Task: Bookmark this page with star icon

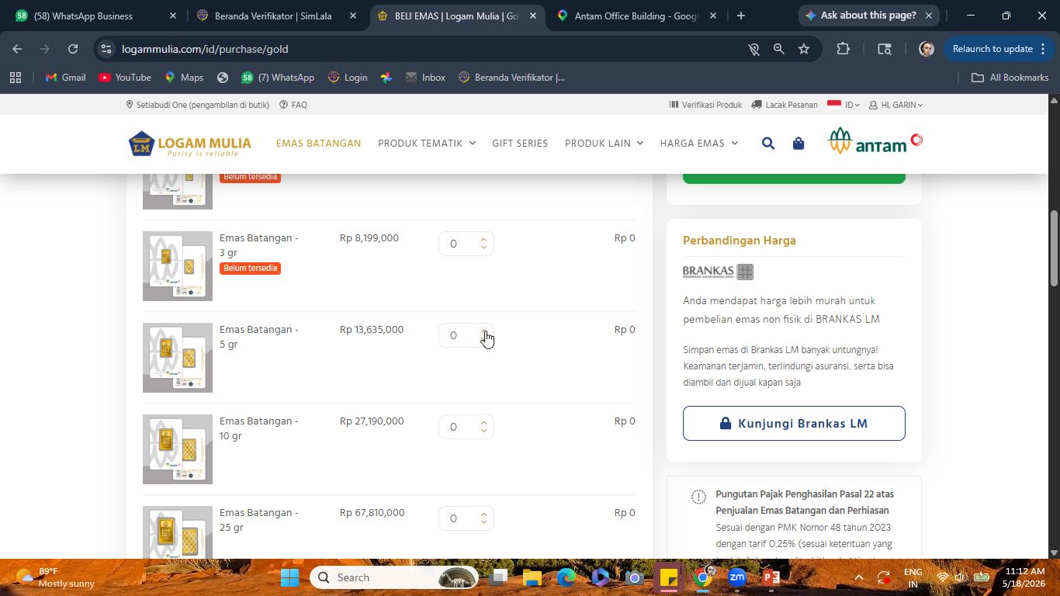Action: point(804,49)
